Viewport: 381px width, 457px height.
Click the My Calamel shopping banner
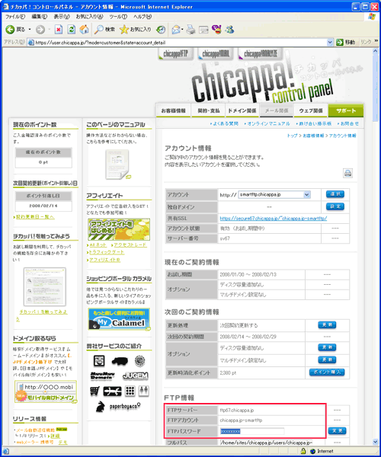pos(119,319)
